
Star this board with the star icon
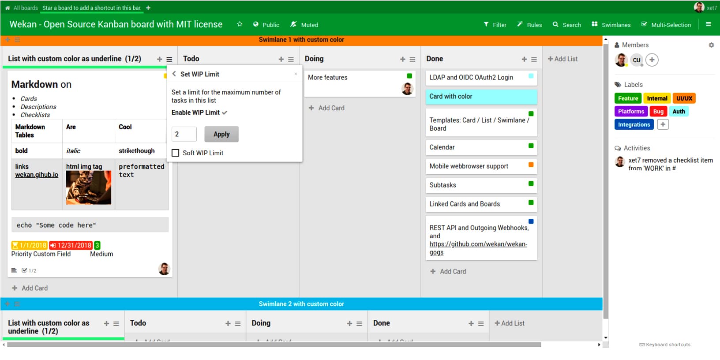click(240, 24)
